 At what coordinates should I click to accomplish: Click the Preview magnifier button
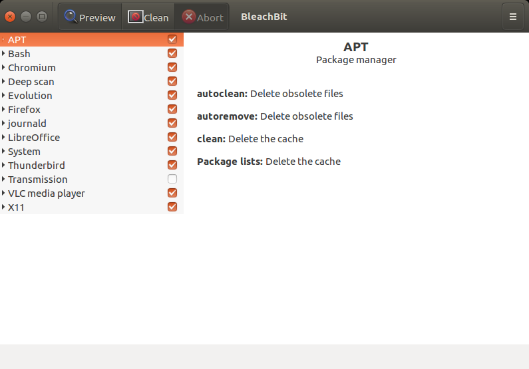pyautogui.click(x=90, y=17)
